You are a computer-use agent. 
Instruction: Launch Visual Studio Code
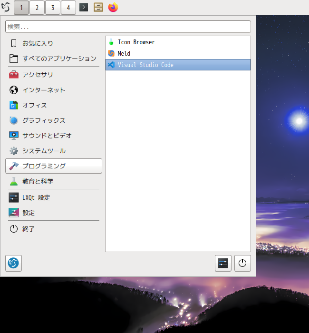click(x=178, y=65)
